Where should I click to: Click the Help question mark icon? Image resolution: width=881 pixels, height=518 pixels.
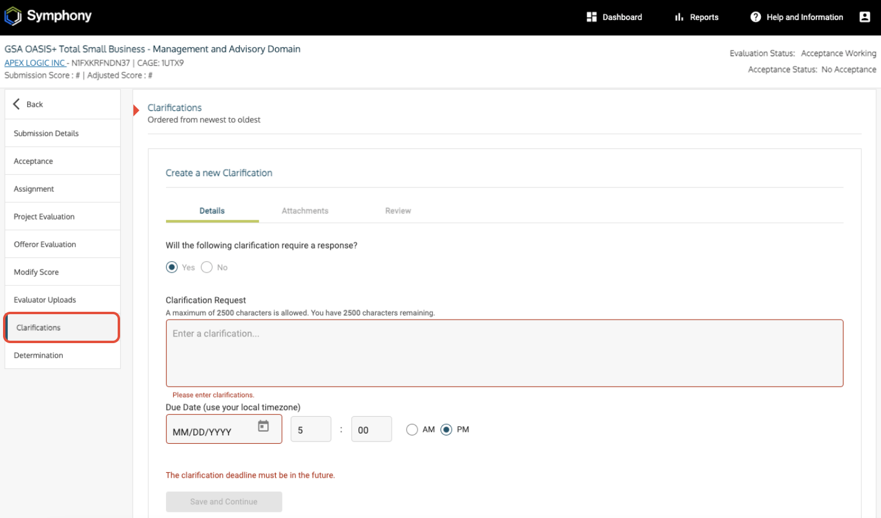click(755, 17)
